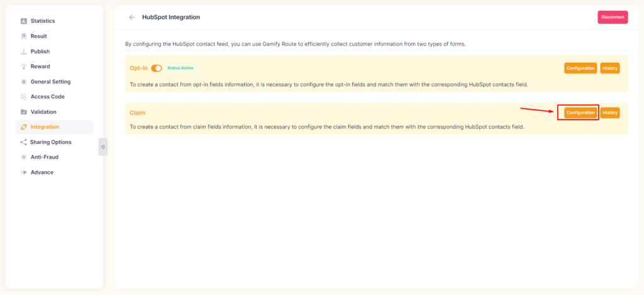The width and height of the screenshot is (644, 295).
Task: Open Opt-in Configuration button
Action: click(580, 68)
